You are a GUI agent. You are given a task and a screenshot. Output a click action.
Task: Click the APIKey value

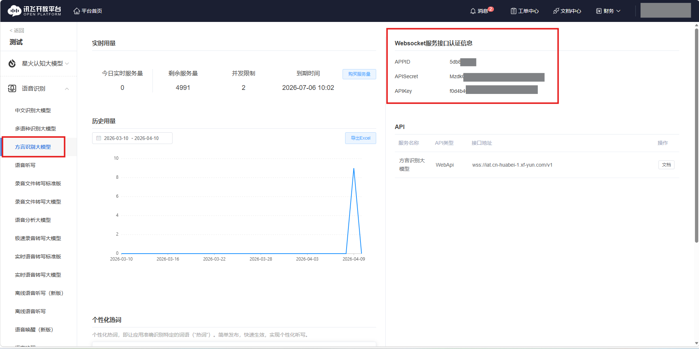tap(494, 91)
